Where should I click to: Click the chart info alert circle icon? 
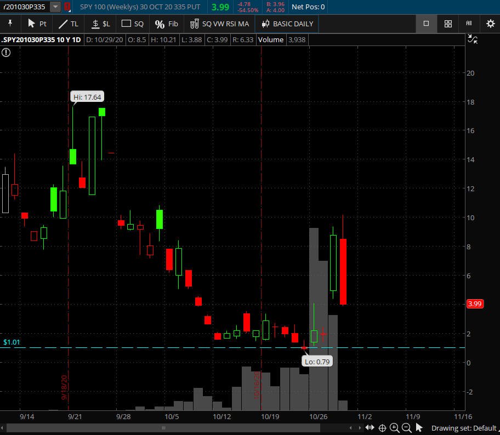click(x=5, y=53)
